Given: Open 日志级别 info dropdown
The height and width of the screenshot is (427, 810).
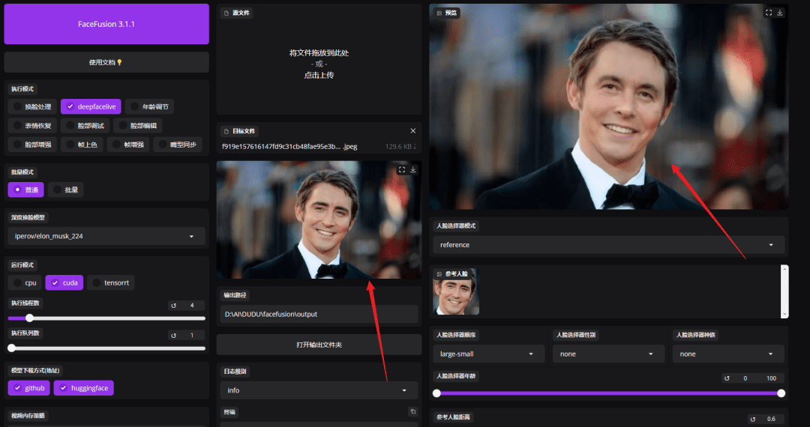Looking at the screenshot, I should tap(319, 390).
